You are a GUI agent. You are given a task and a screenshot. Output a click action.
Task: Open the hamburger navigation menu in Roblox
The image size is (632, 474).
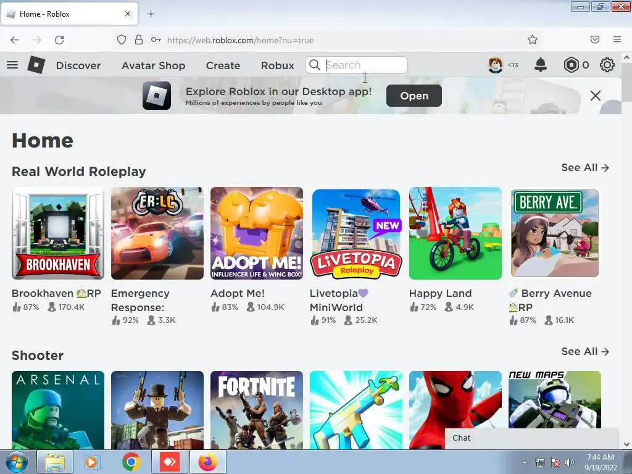(x=12, y=64)
